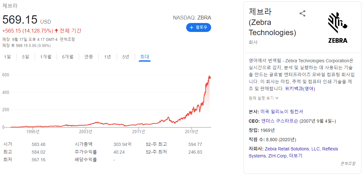Click the Zebra Technologies logo image
The width and height of the screenshot is (363, 175).
(x=338, y=28)
